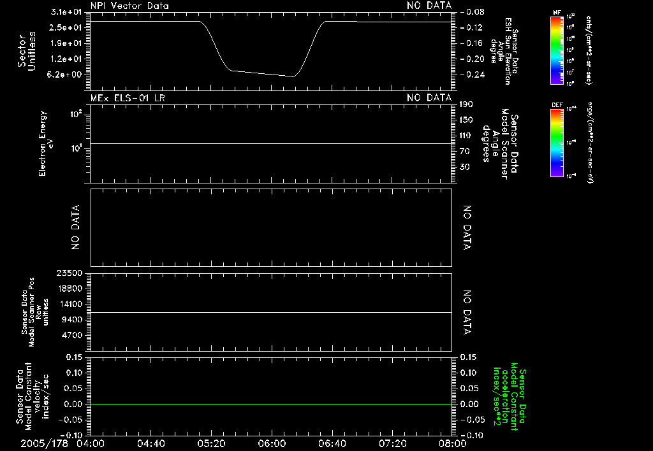Click the -0.16 sun elevation tick

tap(473, 43)
